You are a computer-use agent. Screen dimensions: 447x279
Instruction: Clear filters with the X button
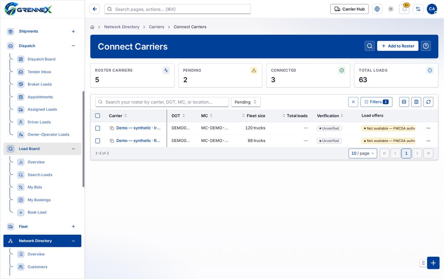pyautogui.click(x=353, y=102)
